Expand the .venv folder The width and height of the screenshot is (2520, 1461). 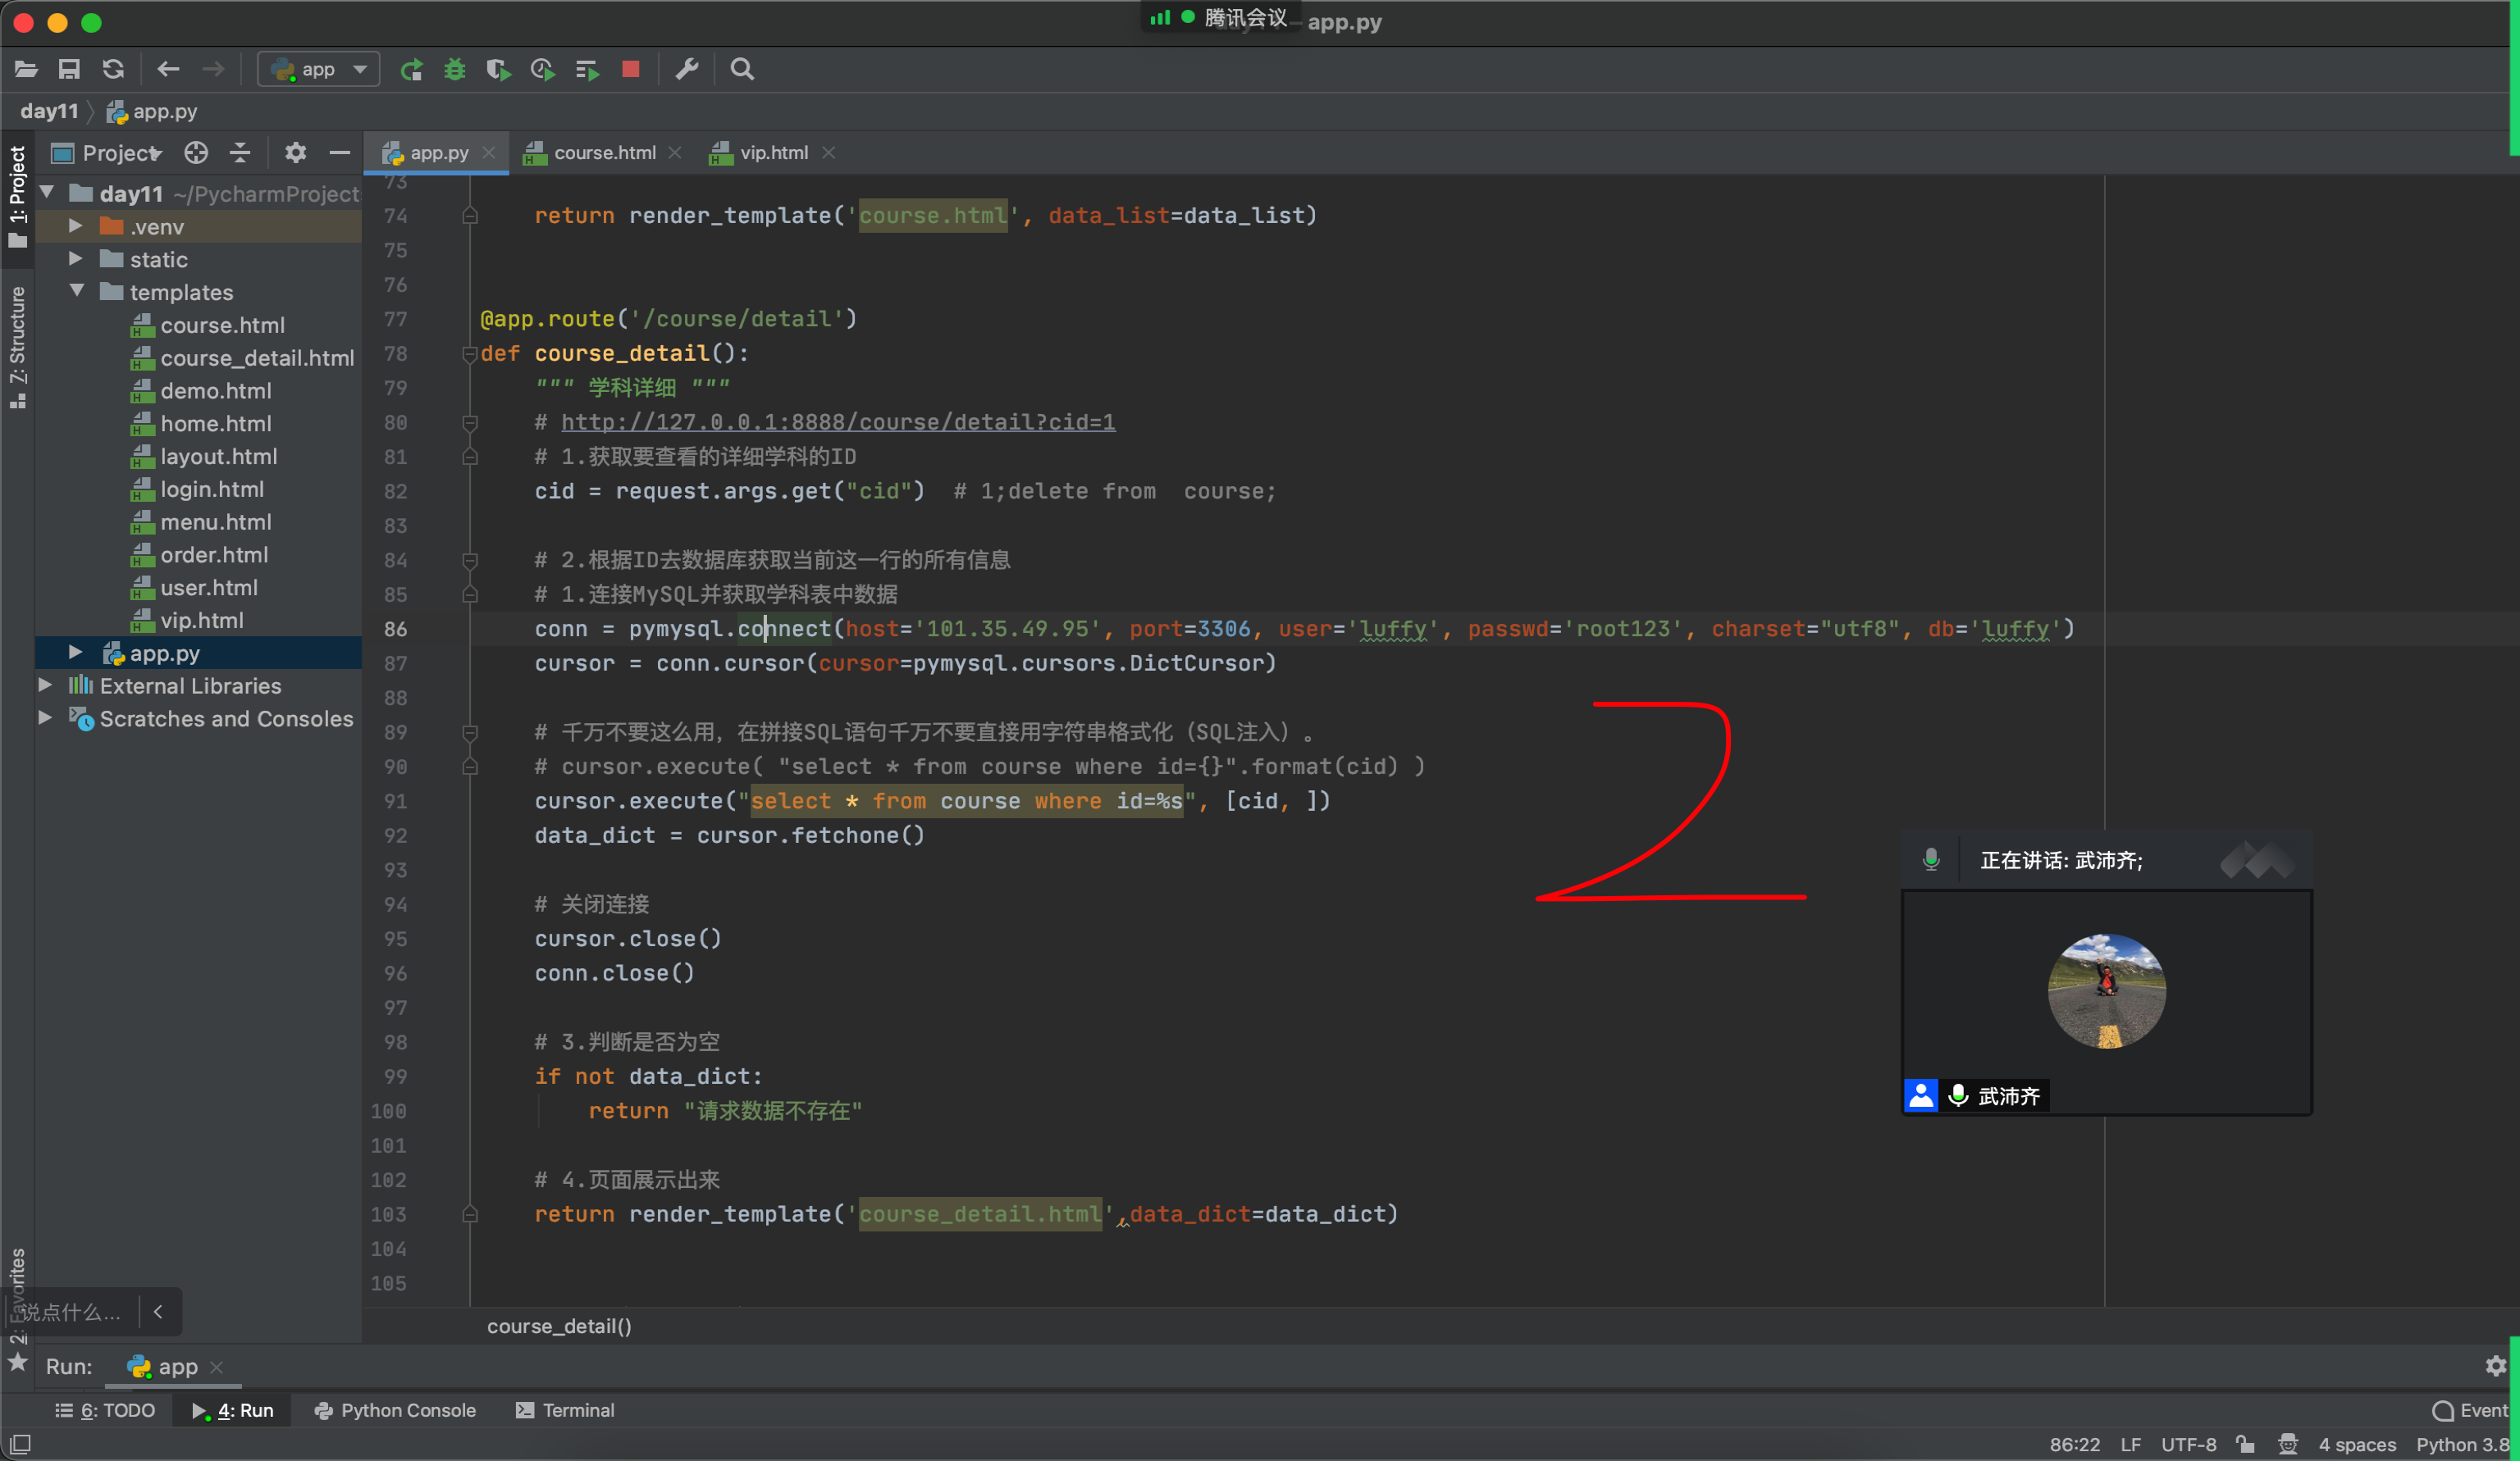click(x=75, y=227)
